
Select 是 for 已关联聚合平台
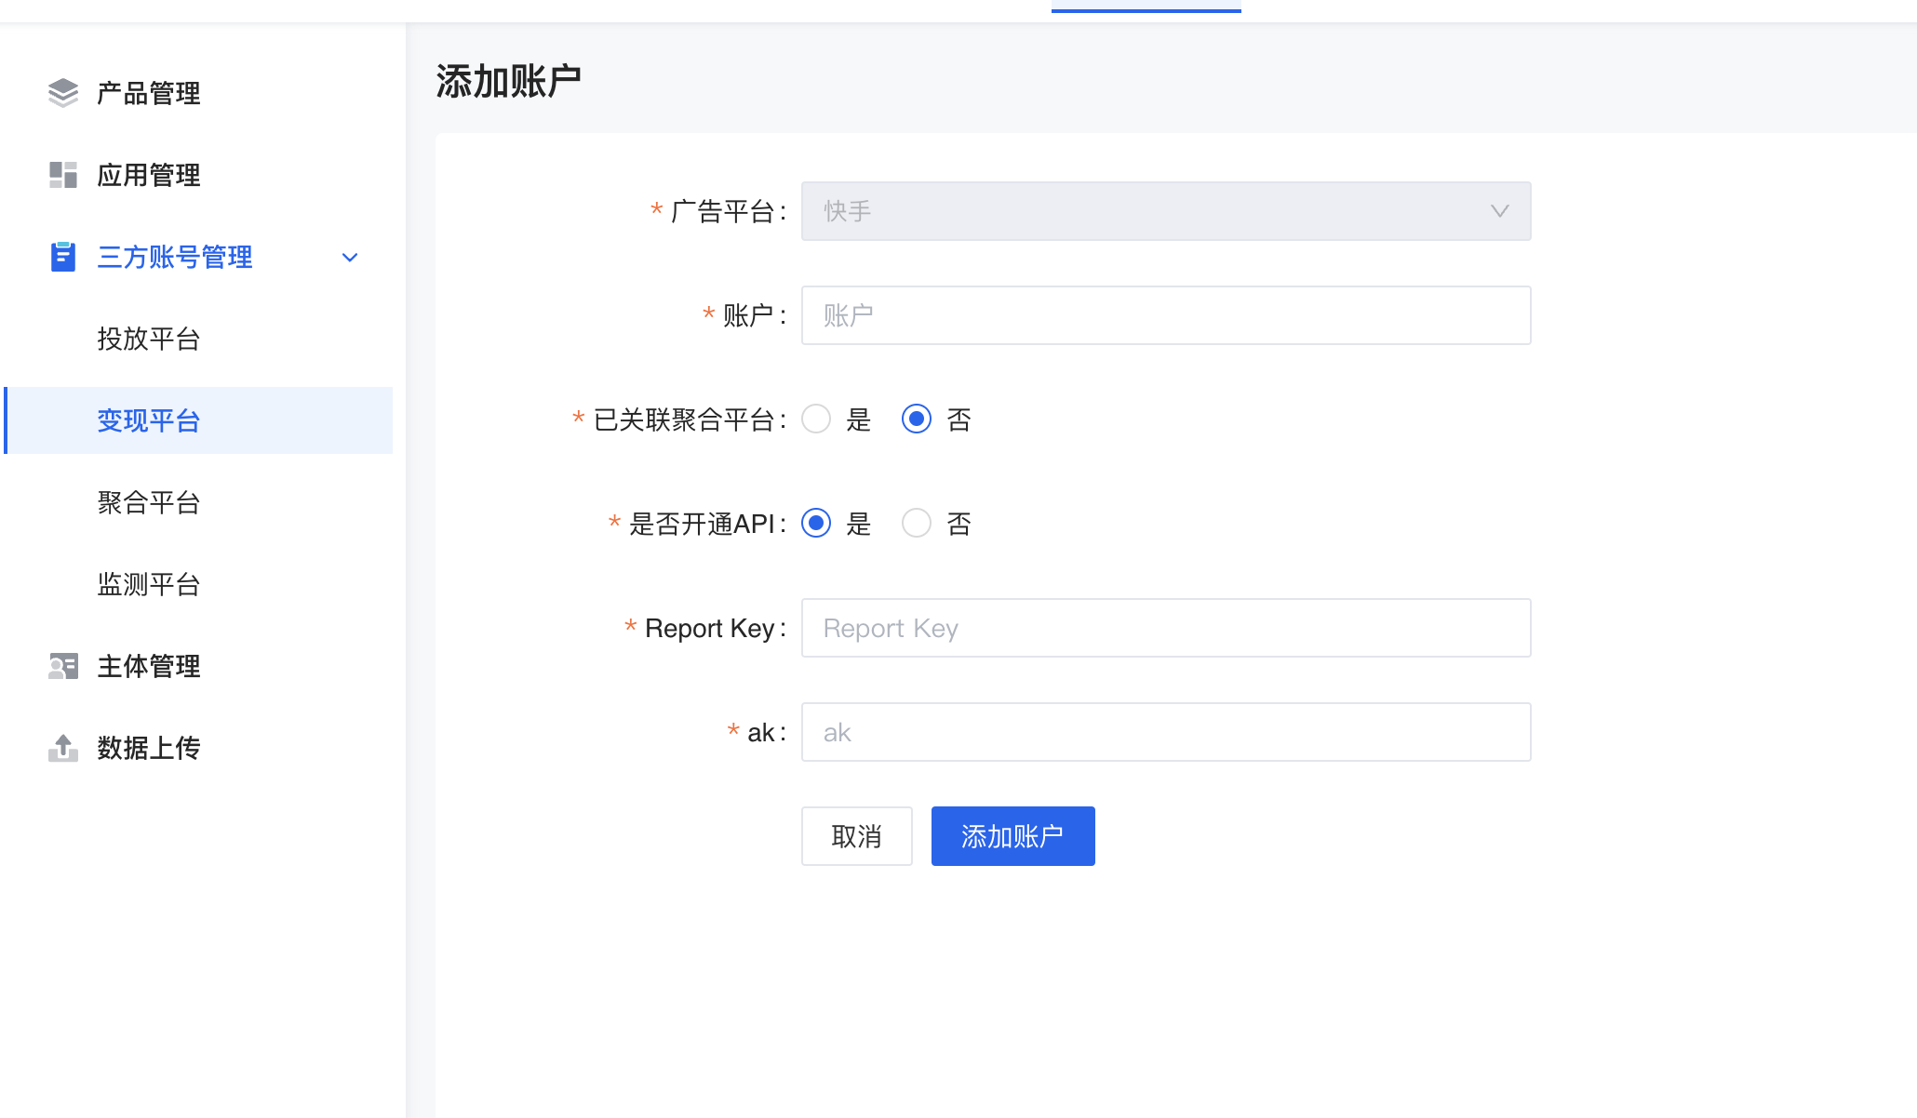816,419
